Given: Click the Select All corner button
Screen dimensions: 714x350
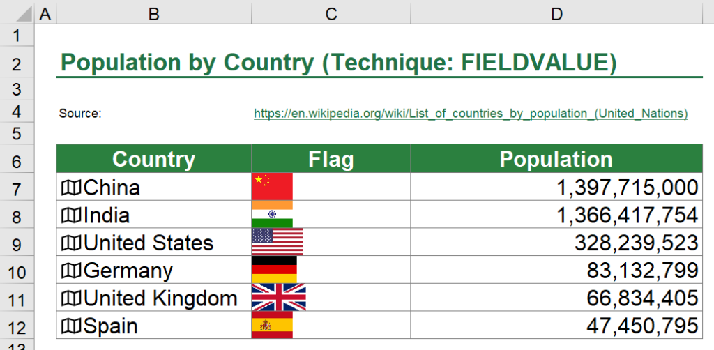Looking at the screenshot, I should click(x=17, y=13).
